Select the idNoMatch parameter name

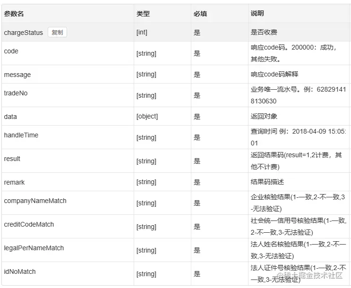20,271
